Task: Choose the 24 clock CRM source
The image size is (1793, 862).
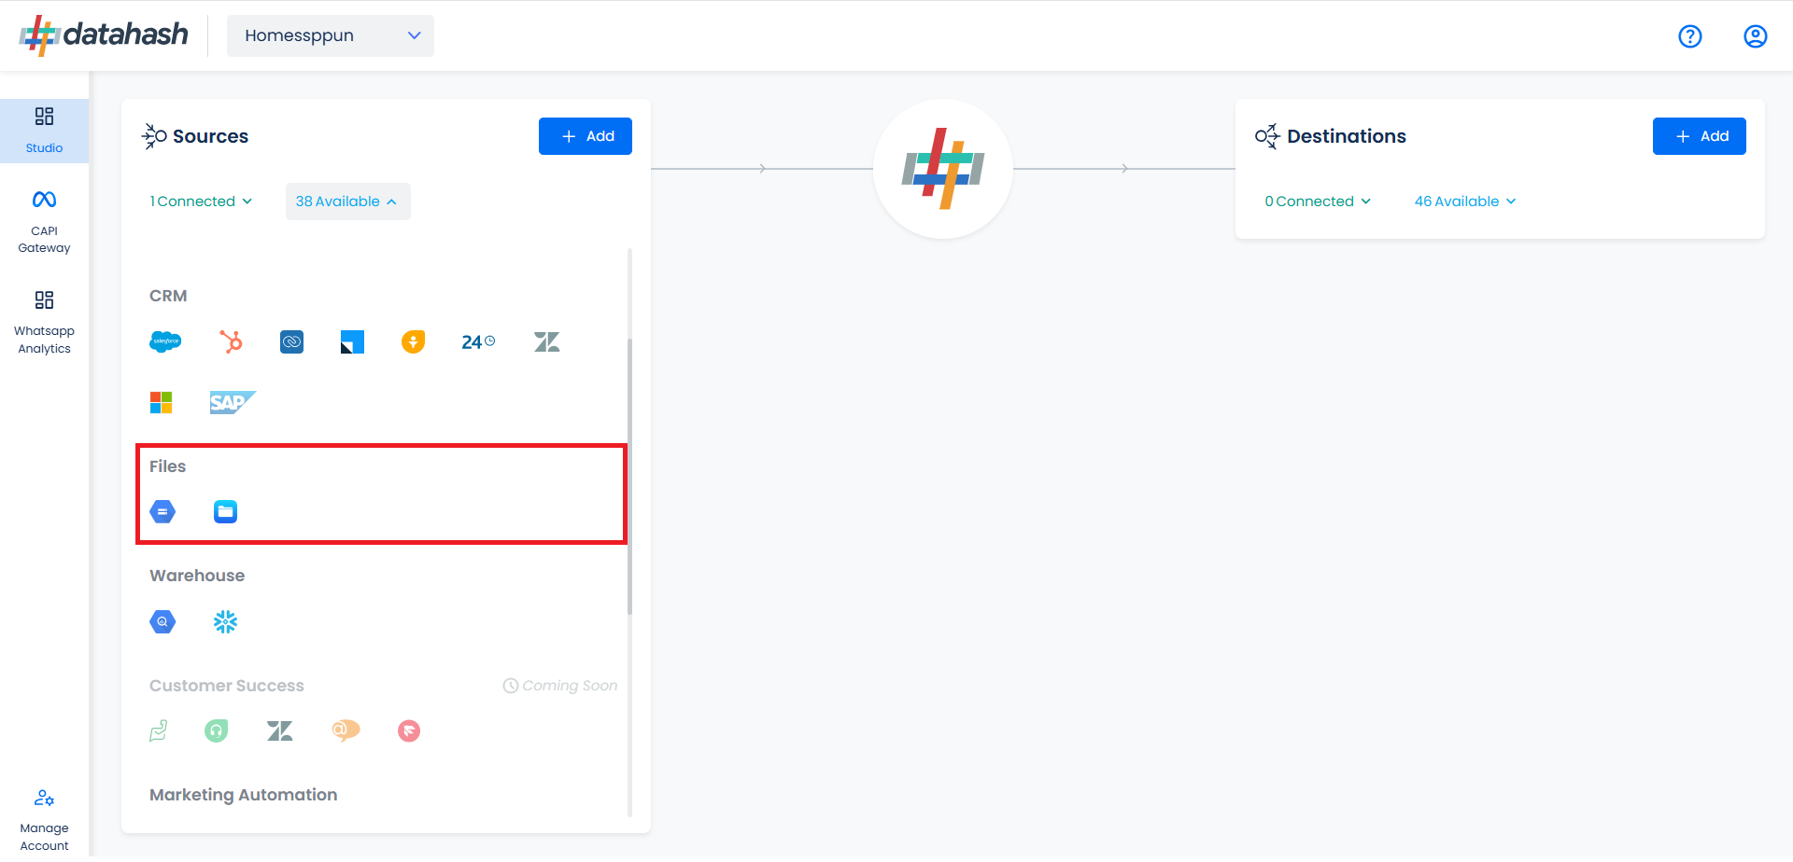Action: coord(478,342)
